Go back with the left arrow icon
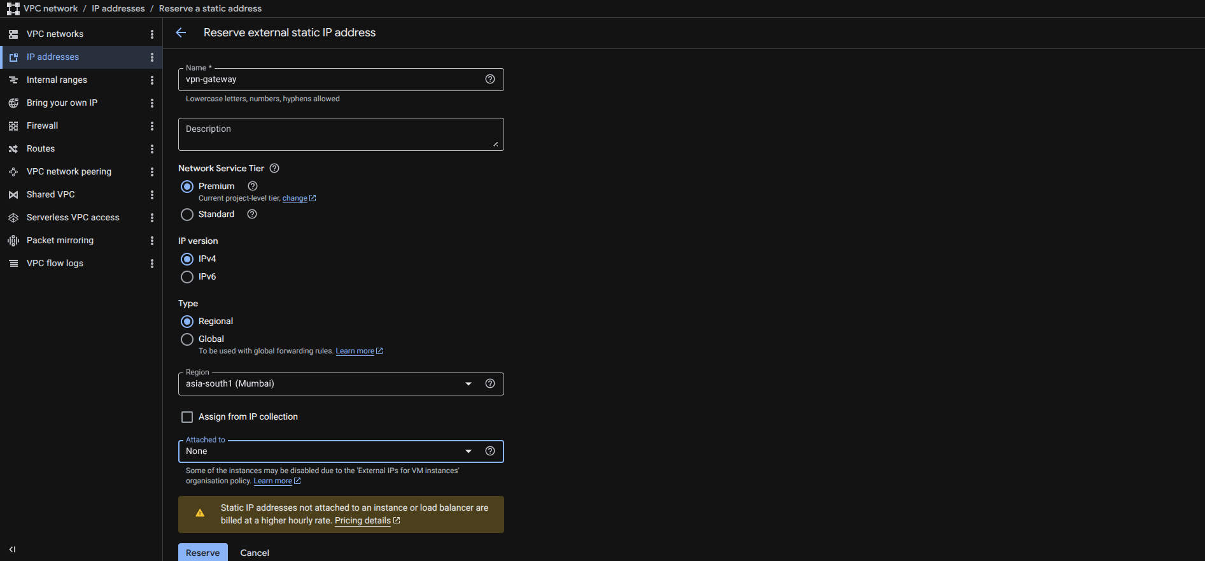The width and height of the screenshot is (1205, 561). coord(181,32)
